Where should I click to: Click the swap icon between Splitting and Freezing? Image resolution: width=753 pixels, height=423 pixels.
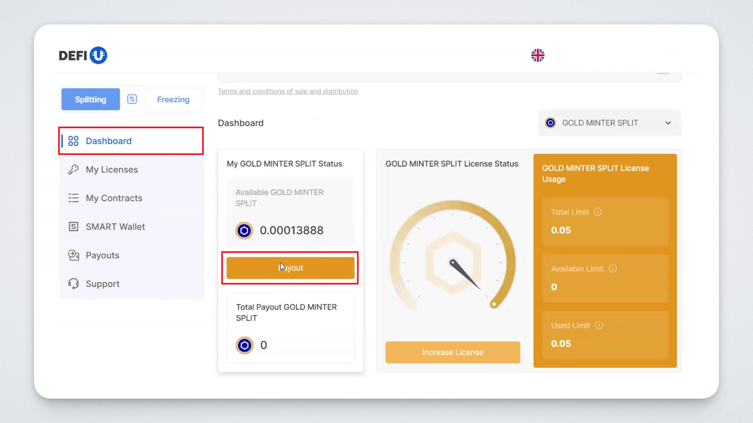[x=132, y=99]
